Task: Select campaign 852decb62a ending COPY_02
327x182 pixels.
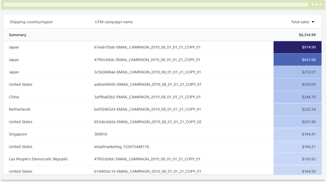Action: tap(148, 122)
